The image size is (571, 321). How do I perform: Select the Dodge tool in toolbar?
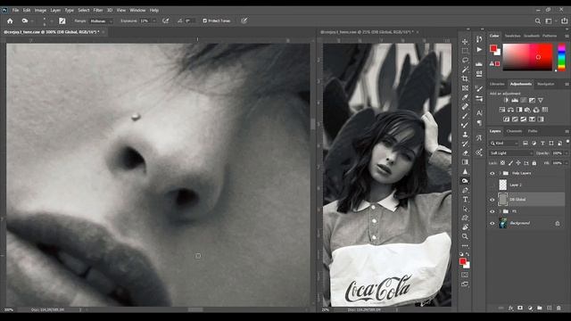click(465, 181)
